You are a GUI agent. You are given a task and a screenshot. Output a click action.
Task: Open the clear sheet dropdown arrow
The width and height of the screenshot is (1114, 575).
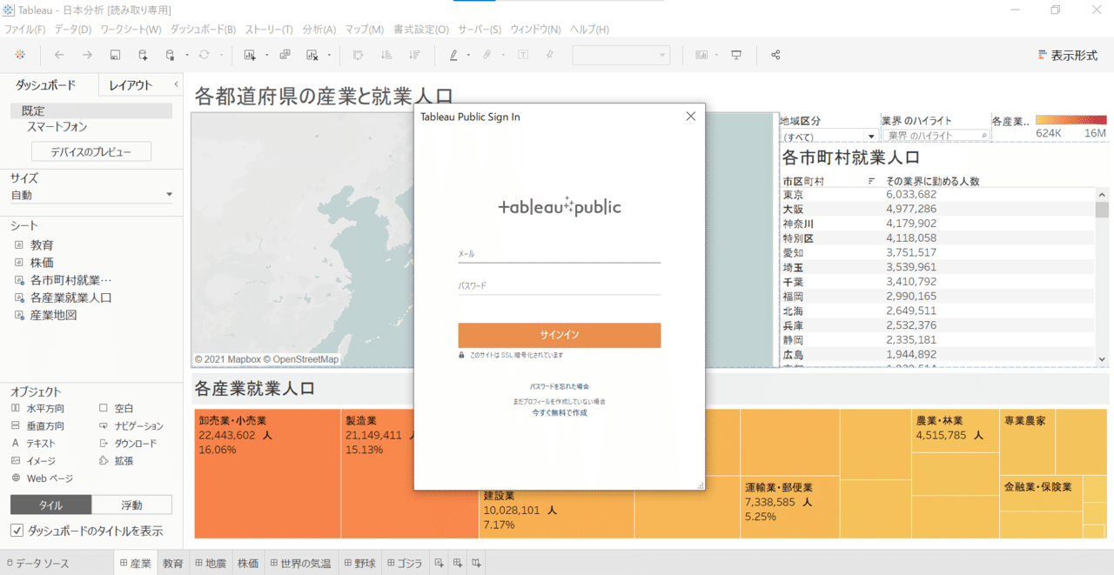click(x=329, y=55)
